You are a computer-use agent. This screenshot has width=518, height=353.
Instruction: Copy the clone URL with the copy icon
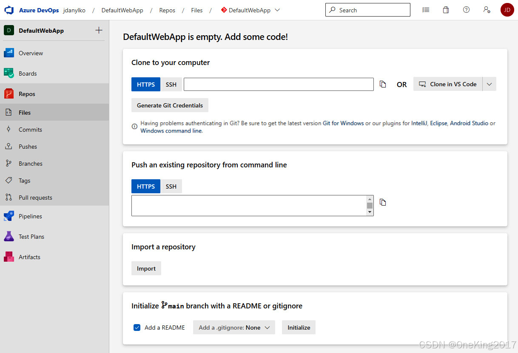tap(383, 84)
